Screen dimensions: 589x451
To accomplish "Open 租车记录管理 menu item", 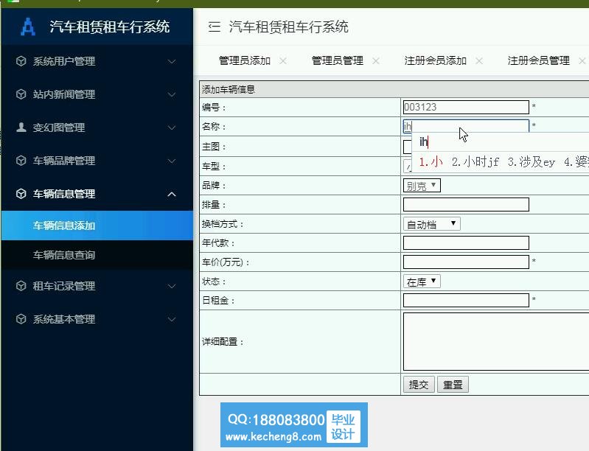I will (97, 286).
